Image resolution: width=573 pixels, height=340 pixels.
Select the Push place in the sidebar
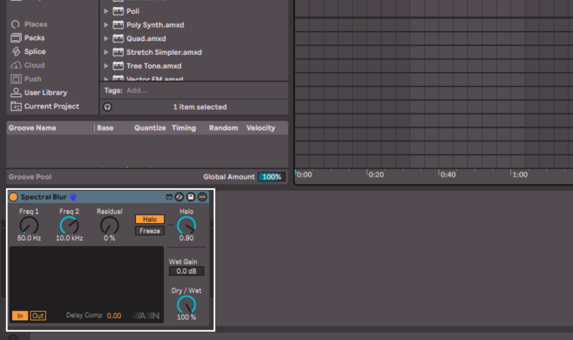26,79
